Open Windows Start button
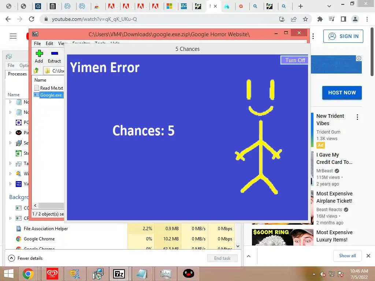Viewport: 375px width, 281px height. pos(9,274)
